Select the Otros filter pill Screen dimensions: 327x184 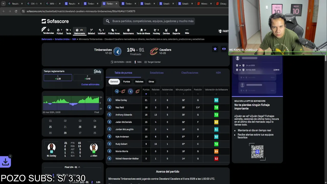click(151, 82)
